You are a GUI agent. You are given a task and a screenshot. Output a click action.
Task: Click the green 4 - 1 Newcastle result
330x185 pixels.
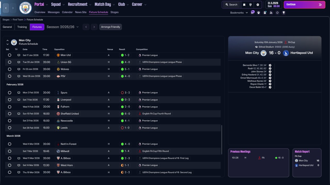125,121
